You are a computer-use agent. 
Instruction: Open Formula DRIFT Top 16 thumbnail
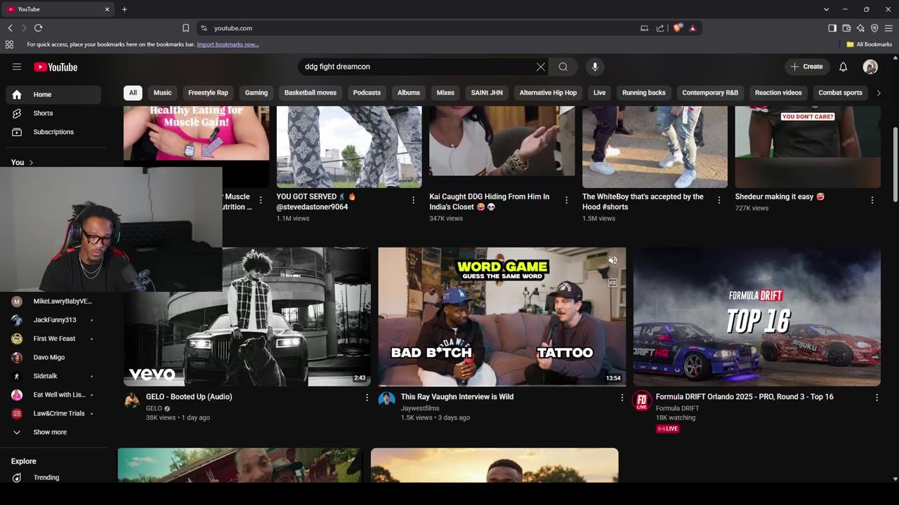(757, 317)
